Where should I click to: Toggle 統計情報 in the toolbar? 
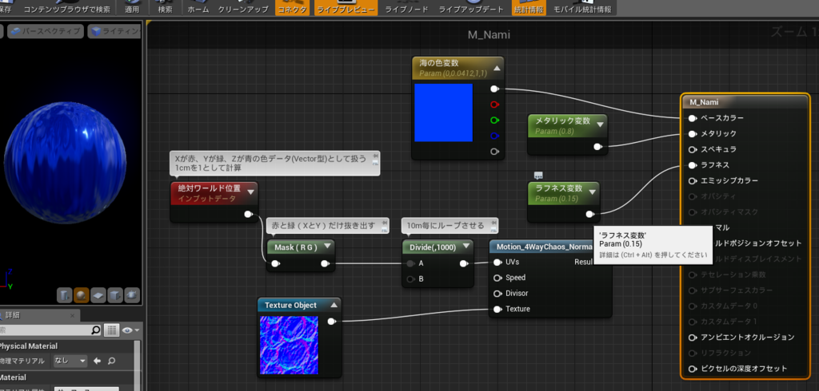tap(529, 7)
